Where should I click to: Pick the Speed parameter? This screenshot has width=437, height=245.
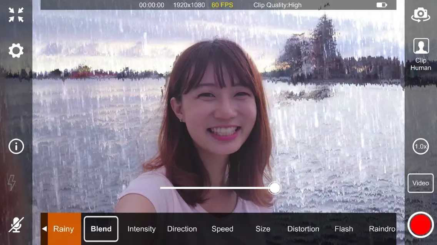pos(222,229)
